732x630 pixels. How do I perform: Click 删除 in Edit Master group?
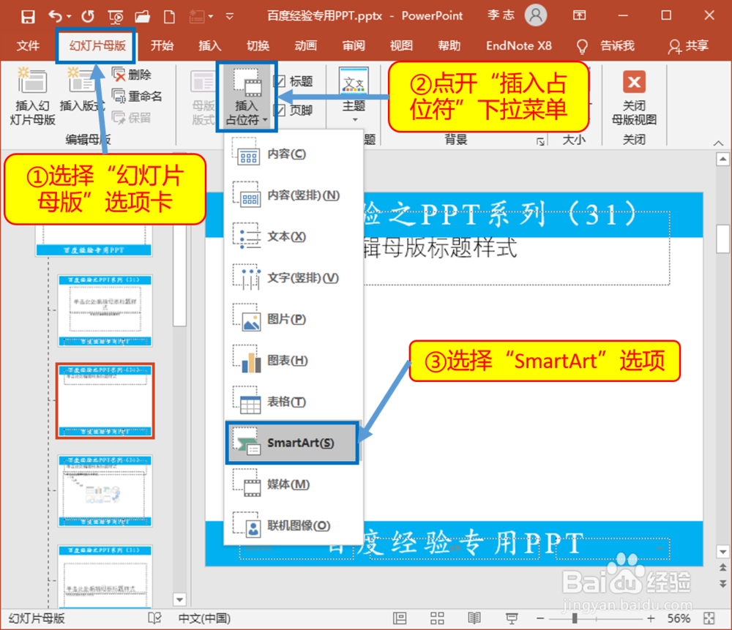coord(132,75)
